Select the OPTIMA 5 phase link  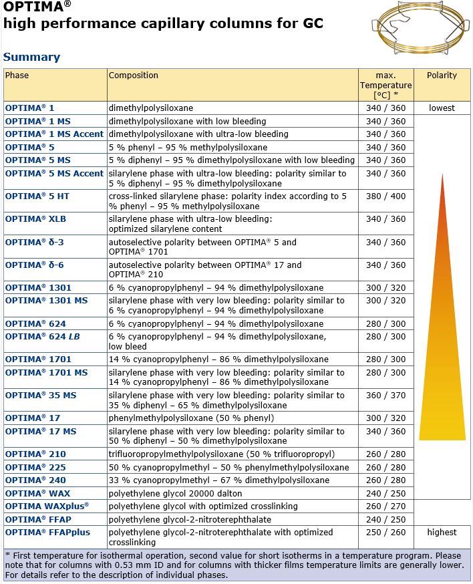(30, 148)
